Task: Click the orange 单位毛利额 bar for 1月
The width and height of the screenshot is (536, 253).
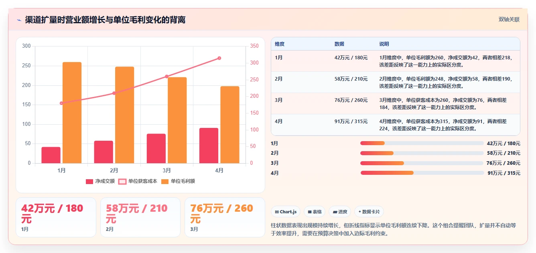Action: [72, 113]
